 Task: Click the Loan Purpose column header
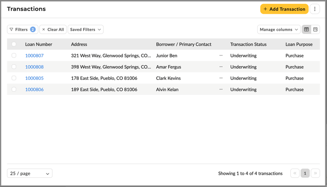point(299,44)
